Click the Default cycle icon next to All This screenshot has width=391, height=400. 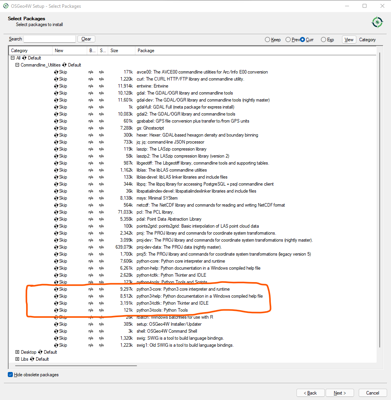[24, 58]
